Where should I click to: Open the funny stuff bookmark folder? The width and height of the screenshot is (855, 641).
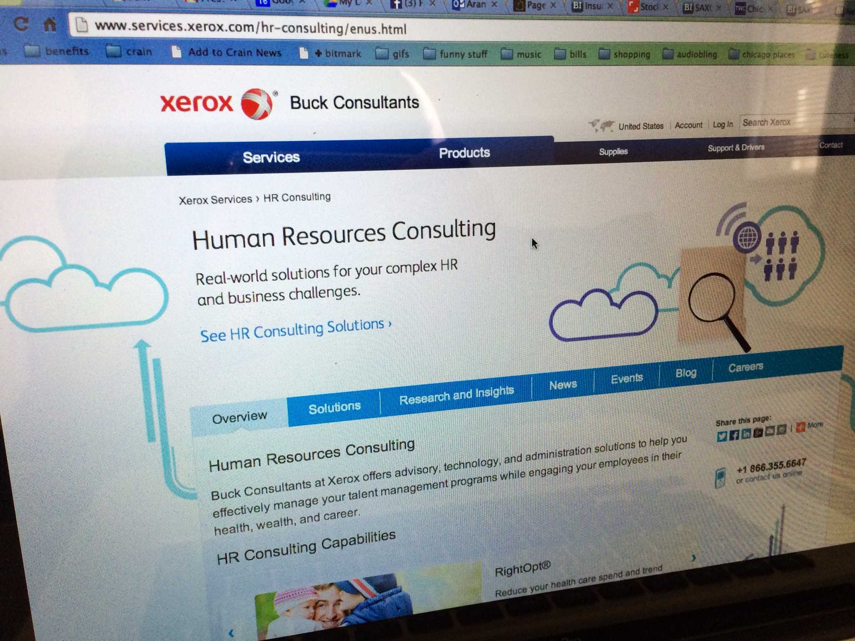point(455,54)
